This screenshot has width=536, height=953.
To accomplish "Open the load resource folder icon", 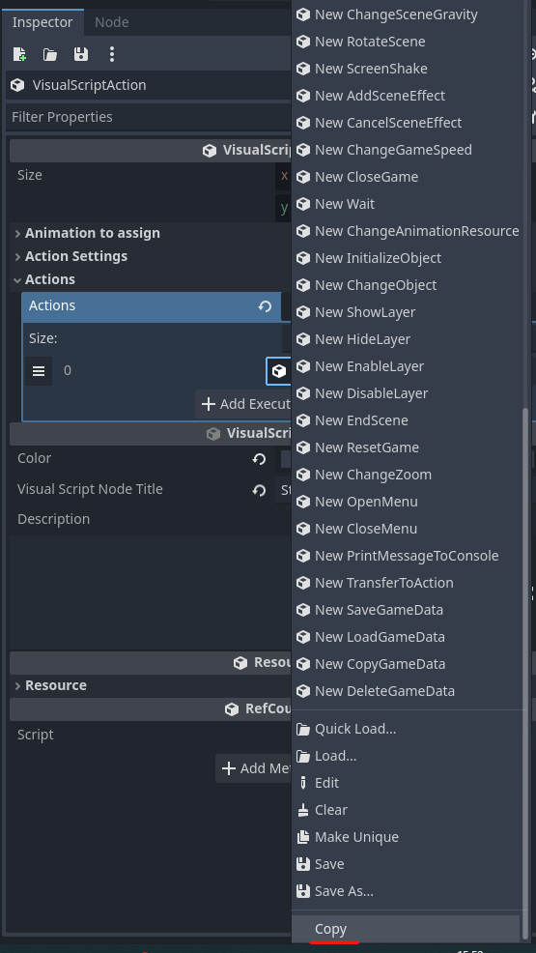I will tap(50, 55).
